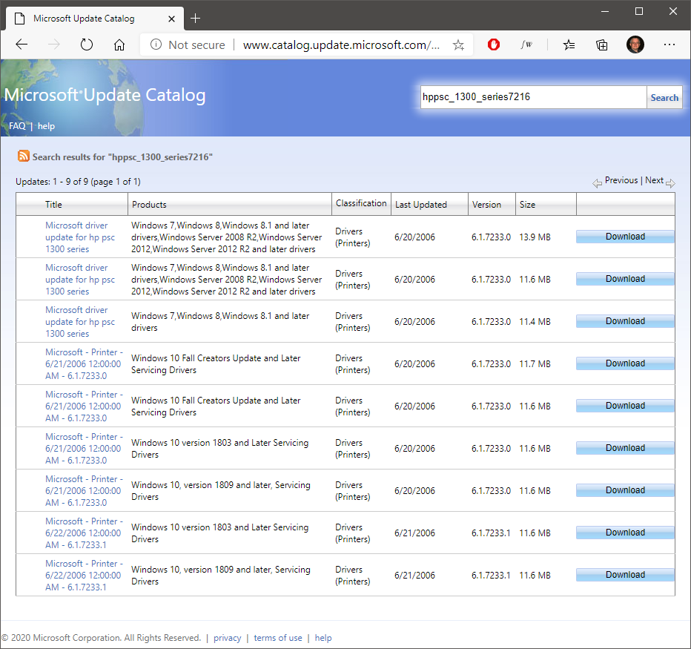691x649 pixels.
Task: Open a new browser tab
Action: pos(195,19)
